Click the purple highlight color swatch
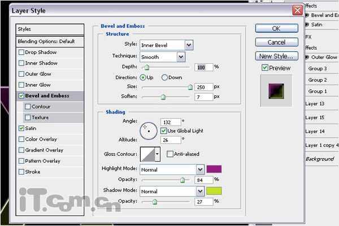 [x=214, y=169]
